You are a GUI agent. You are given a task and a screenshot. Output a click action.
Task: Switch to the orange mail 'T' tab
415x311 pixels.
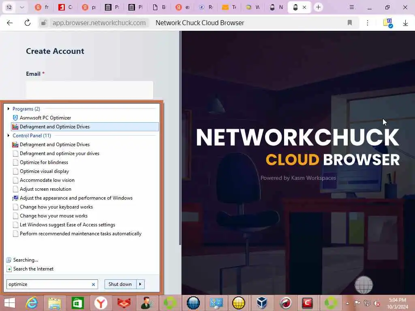click(x=229, y=7)
